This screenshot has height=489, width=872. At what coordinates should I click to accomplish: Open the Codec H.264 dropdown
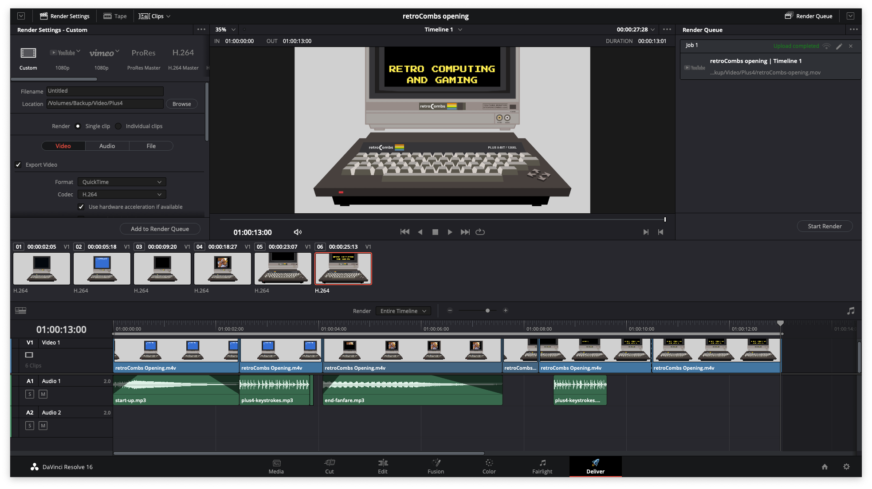pos(122,195)
